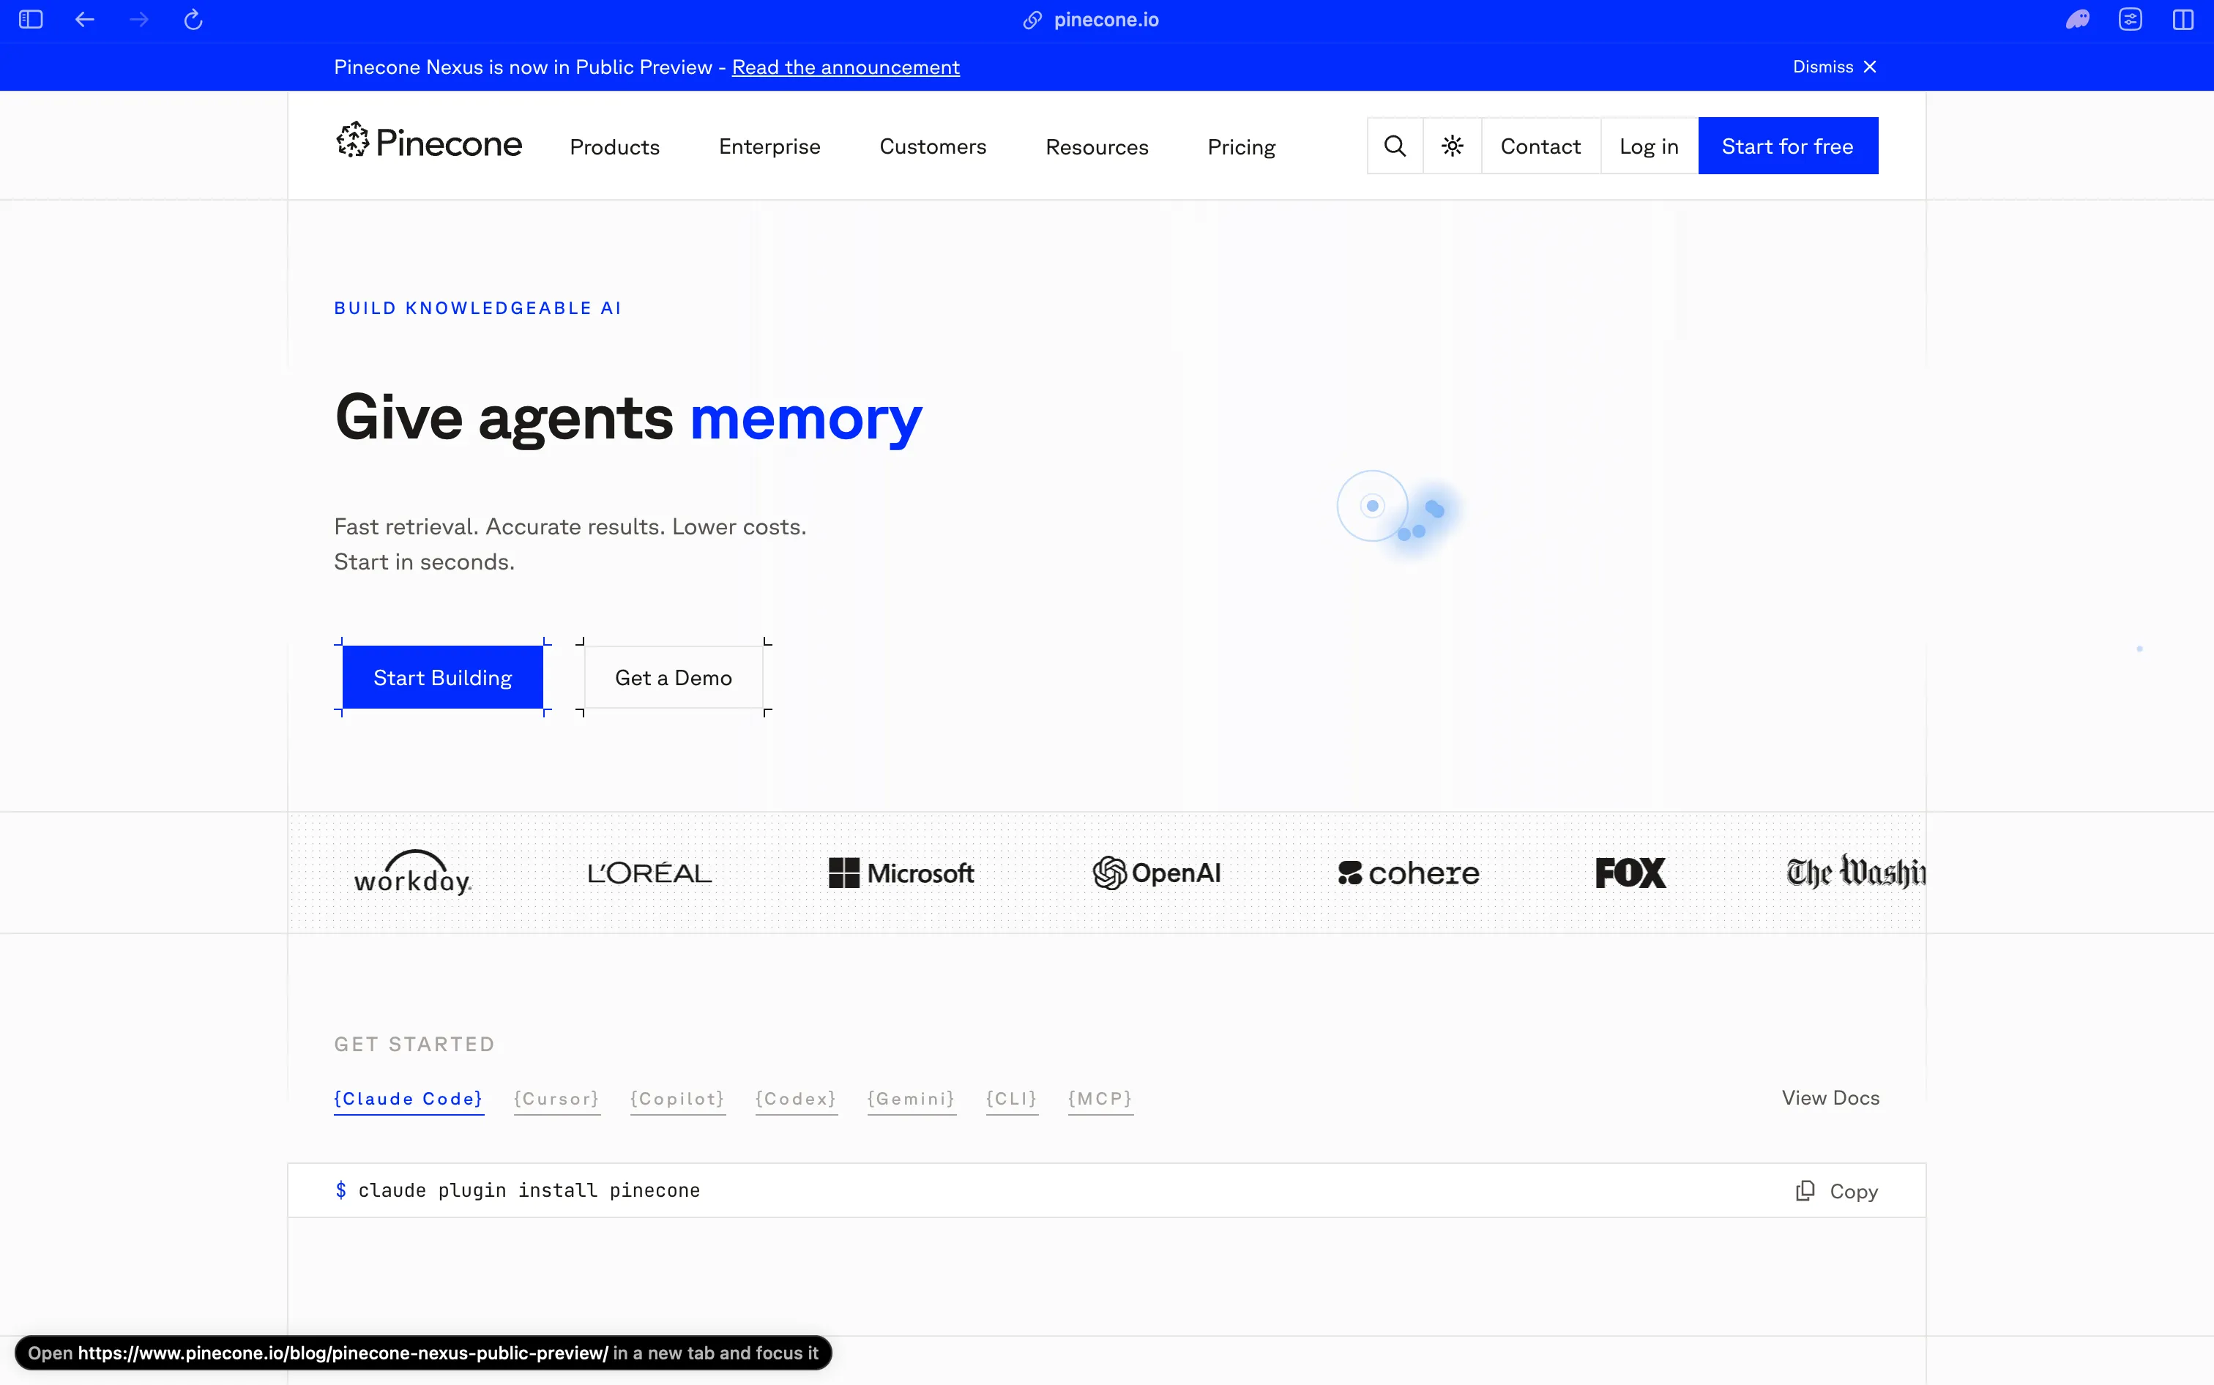2214x1385 pixels.
Task: Go to the Pinecone logo home link
Action: tap(429, 143)
